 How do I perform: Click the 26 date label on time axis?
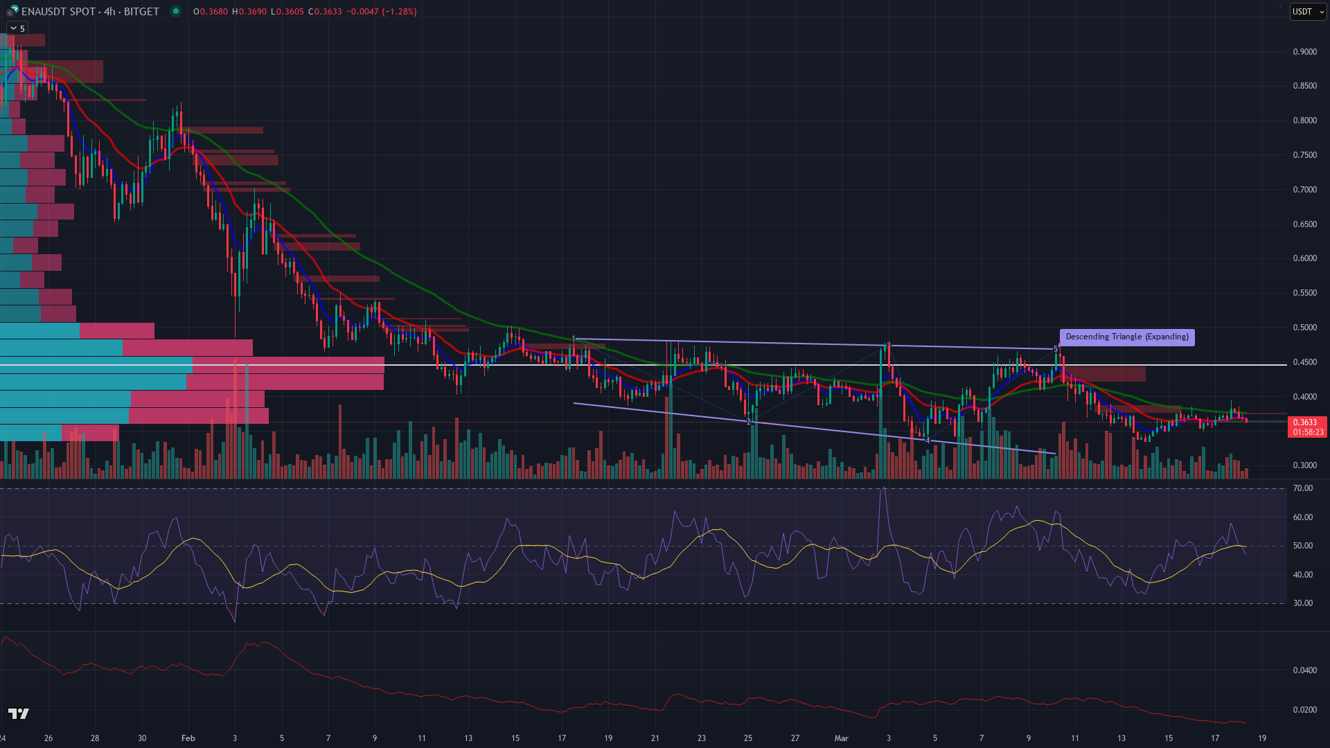[48, 738]
